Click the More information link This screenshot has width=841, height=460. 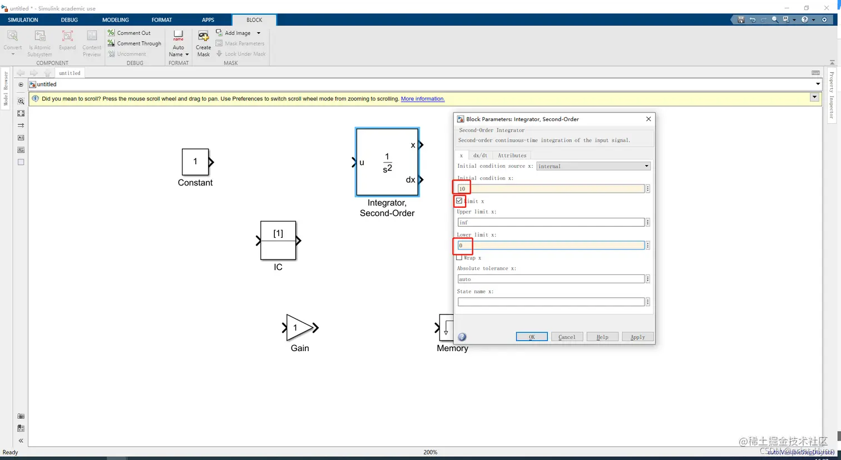coord(423,99)
